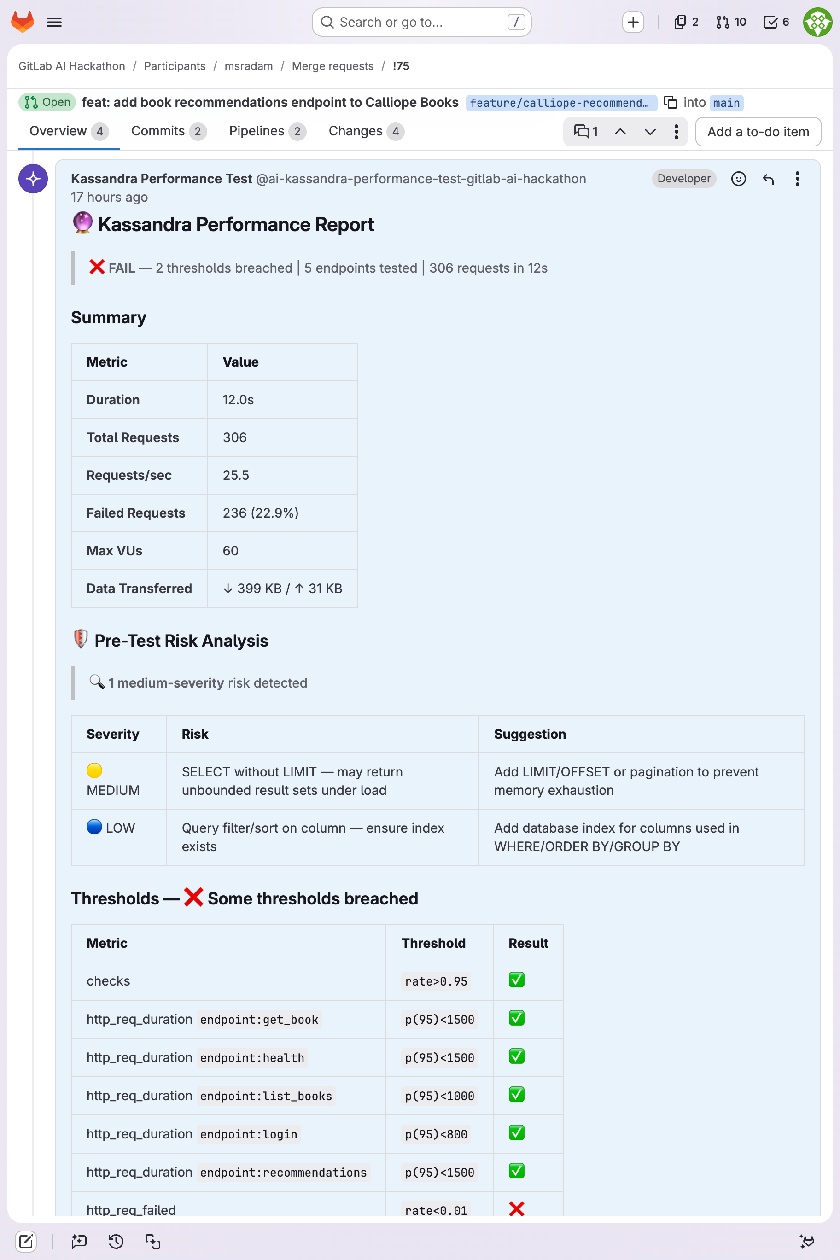Click Kassandra Performance Test author name
840x1260 pixels.
[161, 178]
